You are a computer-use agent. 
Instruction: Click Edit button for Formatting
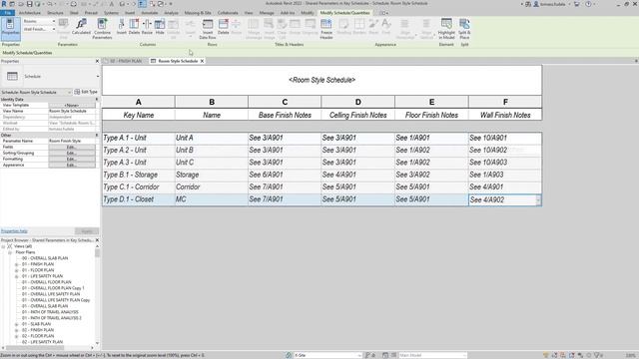pos(72,160)
